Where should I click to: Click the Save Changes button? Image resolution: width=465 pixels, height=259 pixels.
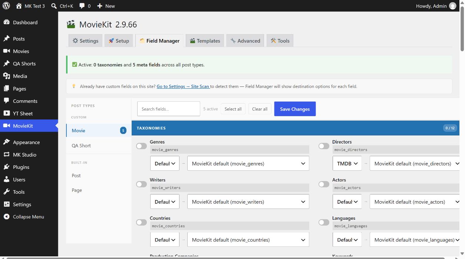pyautogui.click(x=295, y=109)
